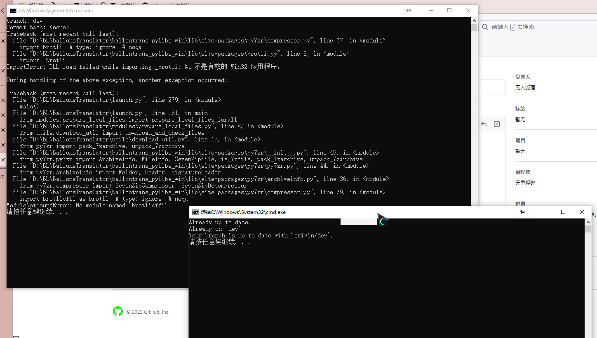Click the cmd.exe icon on the bottom console title bar
Viewport: 597px width, 338px height.
point(195,212)
